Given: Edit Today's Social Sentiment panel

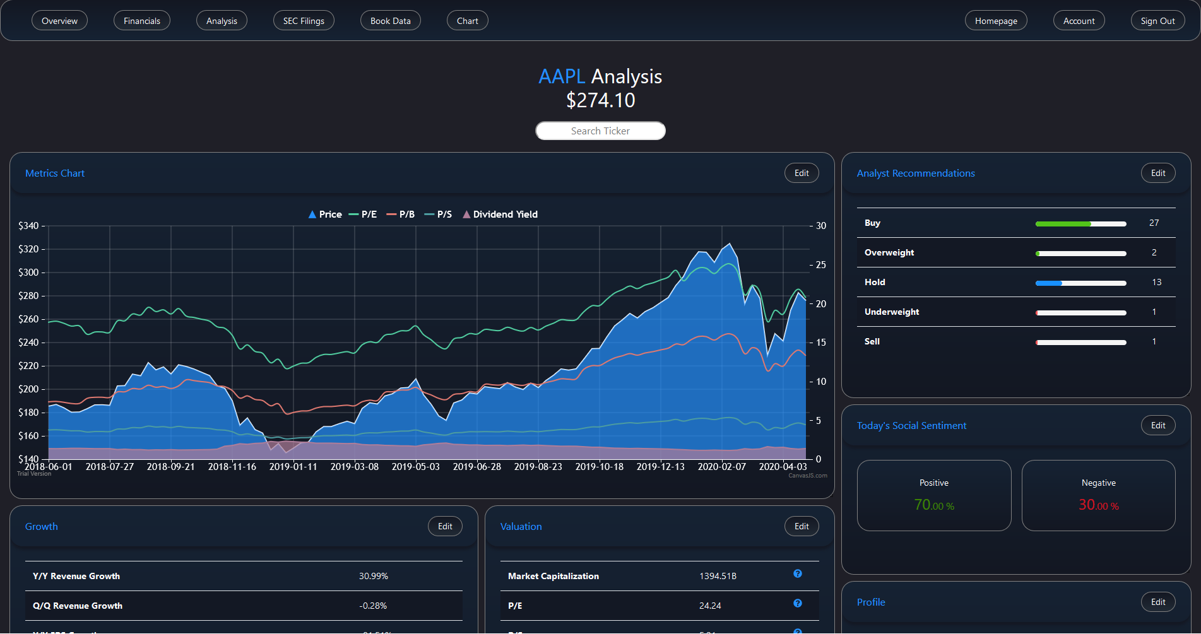Looking at the screenshot, I should tap(1158, 425).
